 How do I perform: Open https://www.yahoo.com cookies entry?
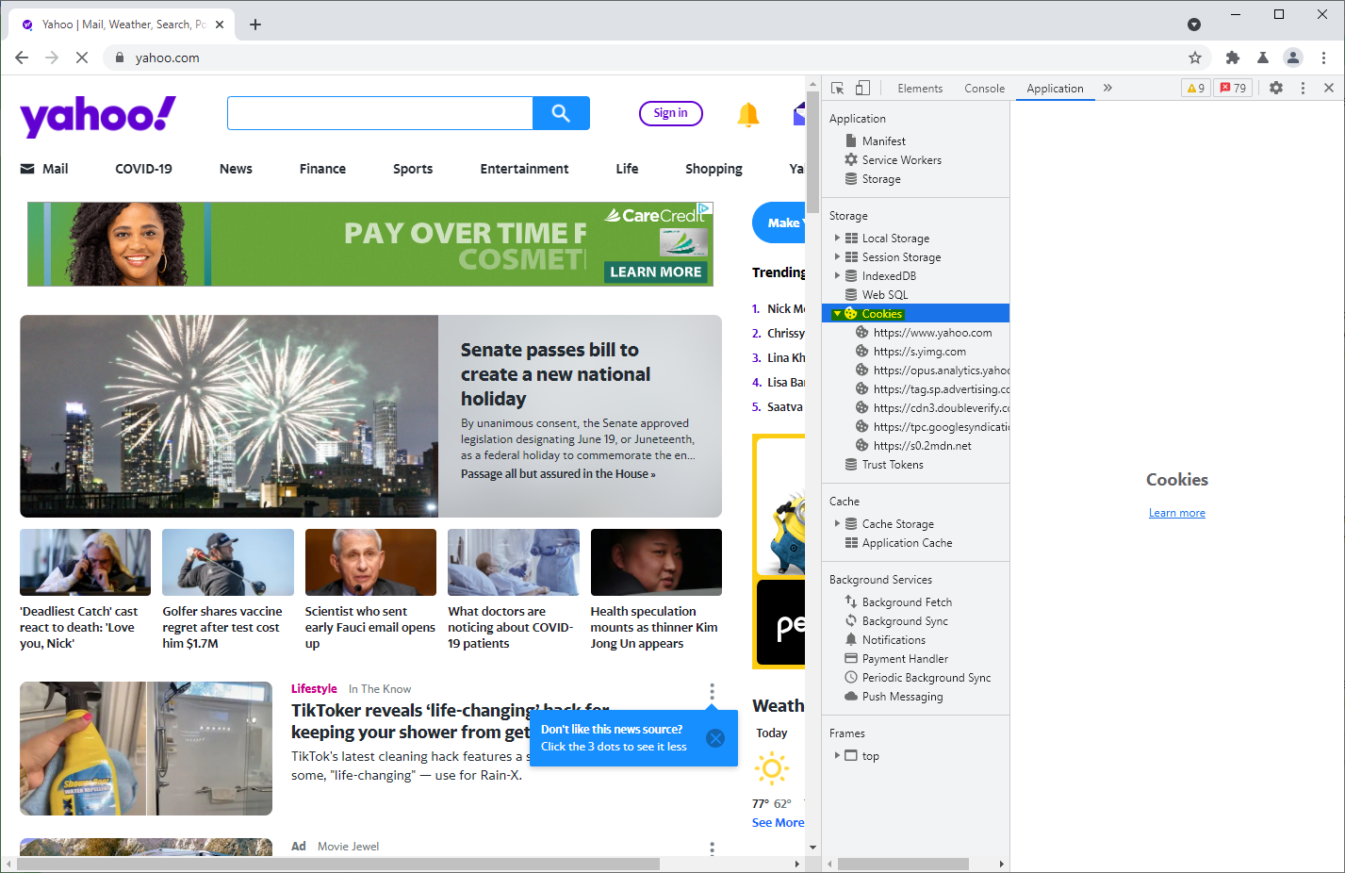[x=932, y=332]
